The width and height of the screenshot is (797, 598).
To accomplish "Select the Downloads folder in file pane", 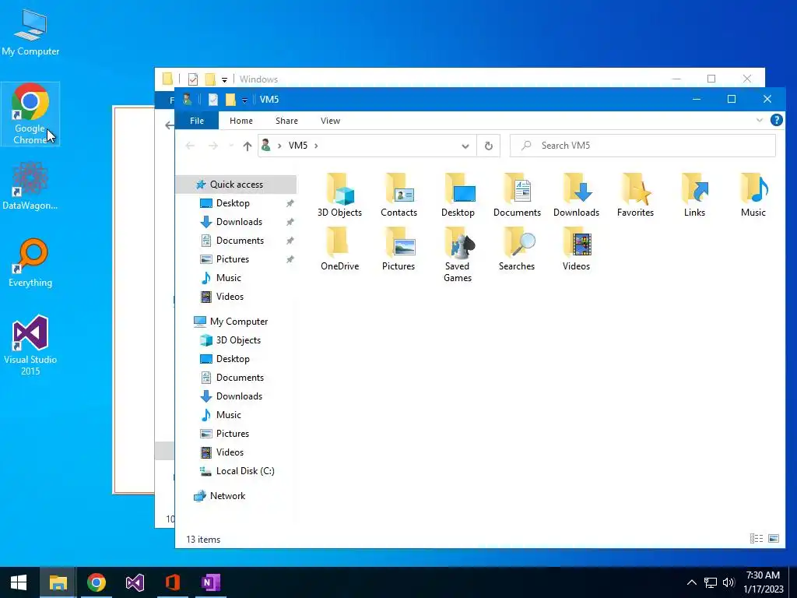I will 577,195.
